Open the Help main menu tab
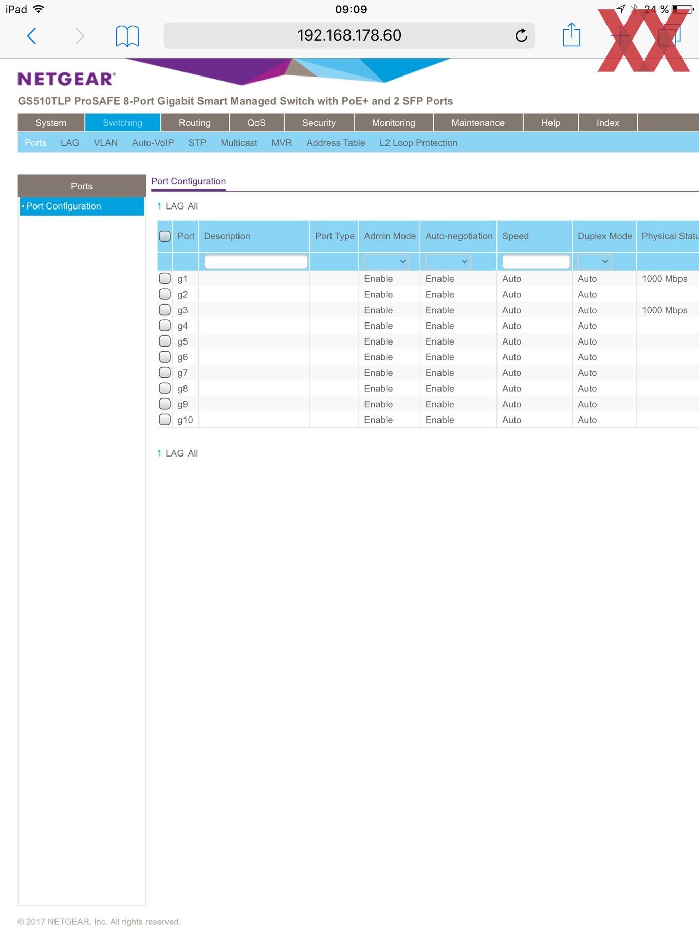 [550, 123]
